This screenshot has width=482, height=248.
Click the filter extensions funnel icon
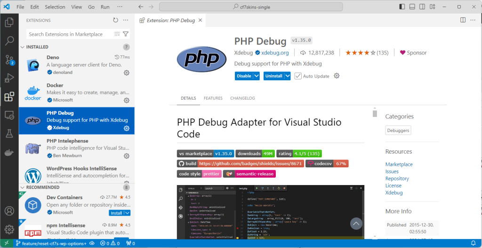(126, 34)
